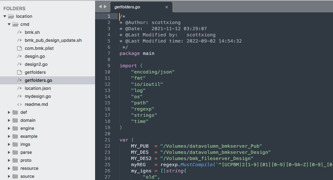Click the proto folder icon

(x=15, y=160)
